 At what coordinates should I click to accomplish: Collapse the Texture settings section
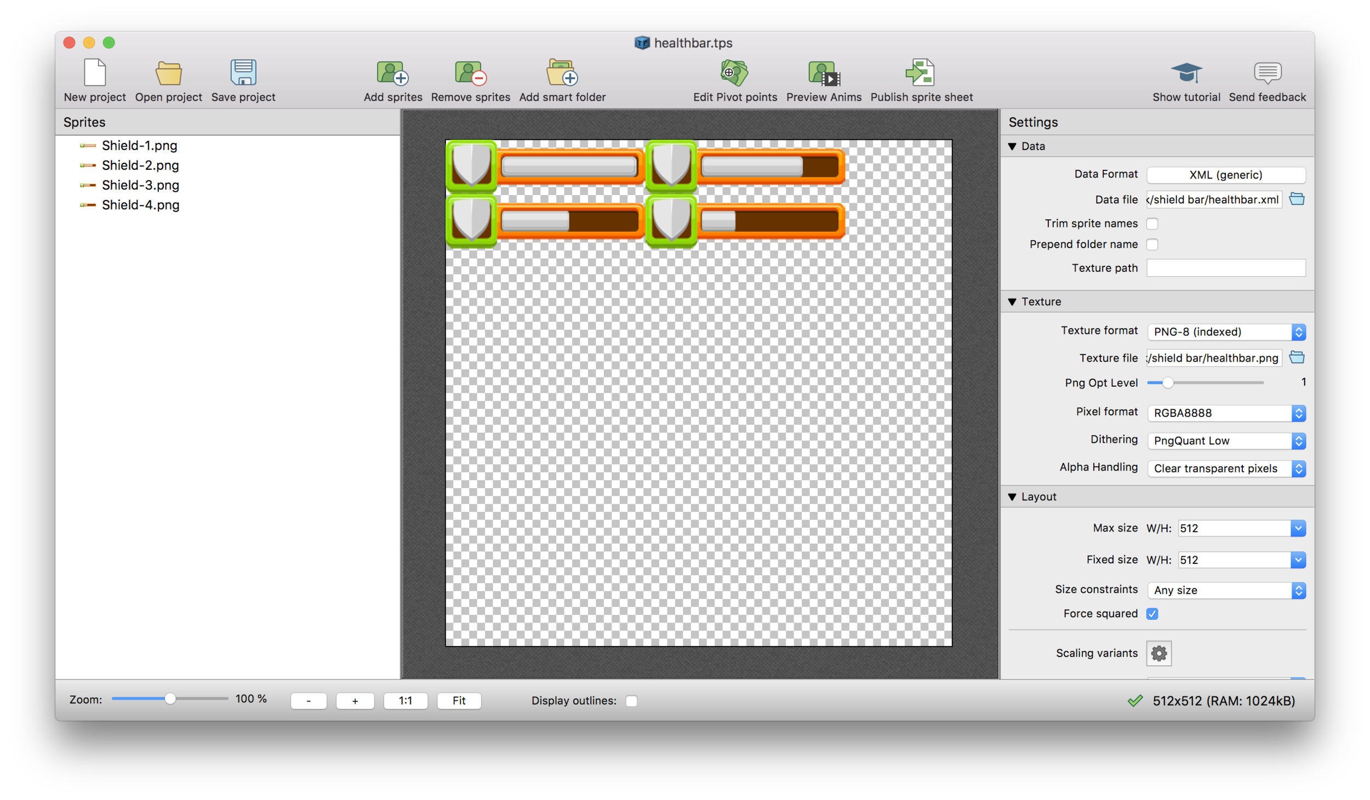coord(1012,302)
